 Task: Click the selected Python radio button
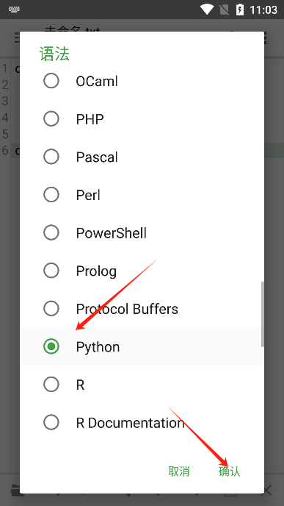[51, 346]
